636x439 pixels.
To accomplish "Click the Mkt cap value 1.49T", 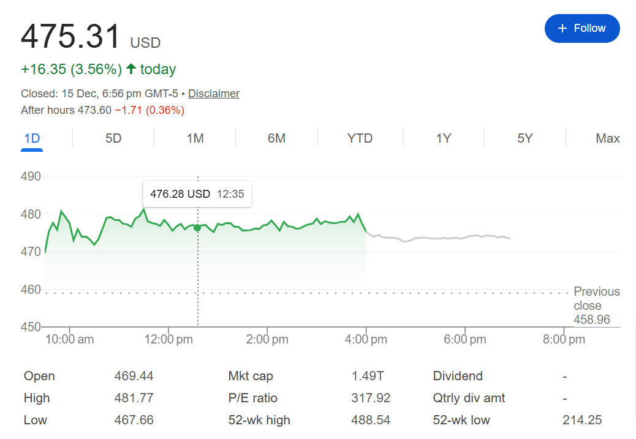I will point(368,376).
